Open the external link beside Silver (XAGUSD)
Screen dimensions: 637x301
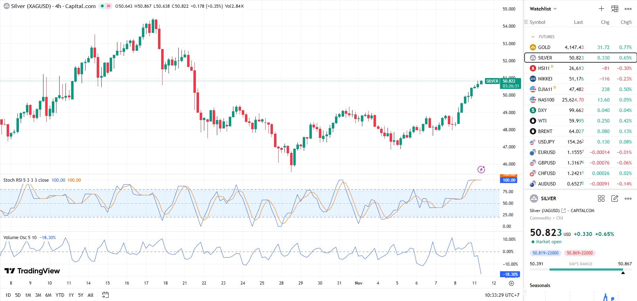tap(563, 211)
